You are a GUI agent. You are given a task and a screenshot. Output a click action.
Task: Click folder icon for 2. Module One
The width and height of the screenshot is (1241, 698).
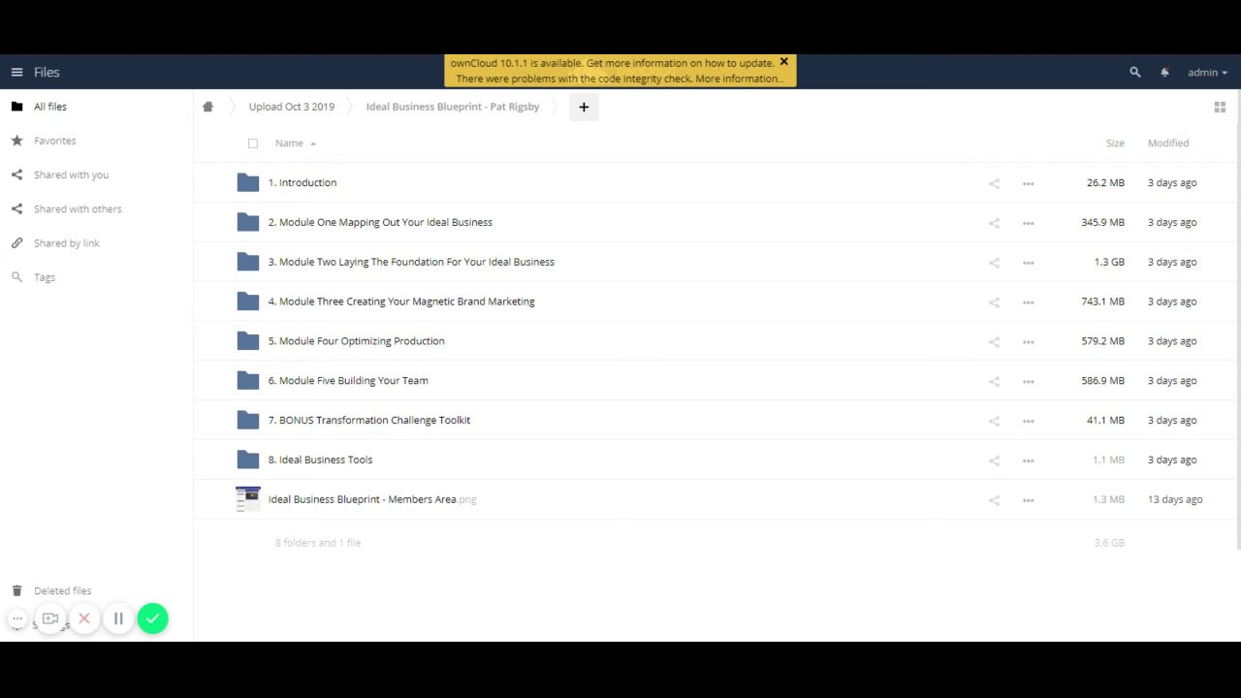pos(248,222)
